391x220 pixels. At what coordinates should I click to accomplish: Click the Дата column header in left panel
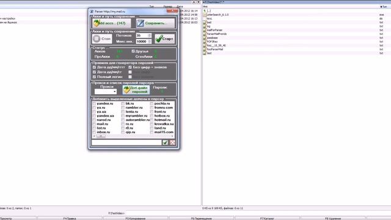180,7
